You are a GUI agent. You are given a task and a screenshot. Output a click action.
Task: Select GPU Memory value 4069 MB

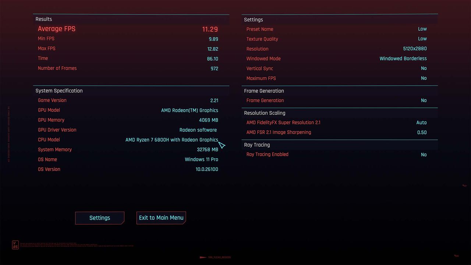point(209,120)
